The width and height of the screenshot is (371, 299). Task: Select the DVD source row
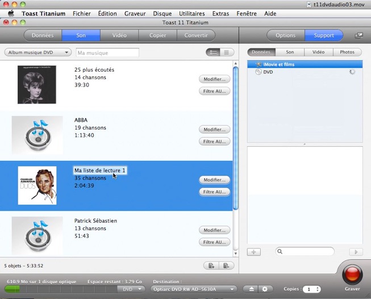pos(305,72)
